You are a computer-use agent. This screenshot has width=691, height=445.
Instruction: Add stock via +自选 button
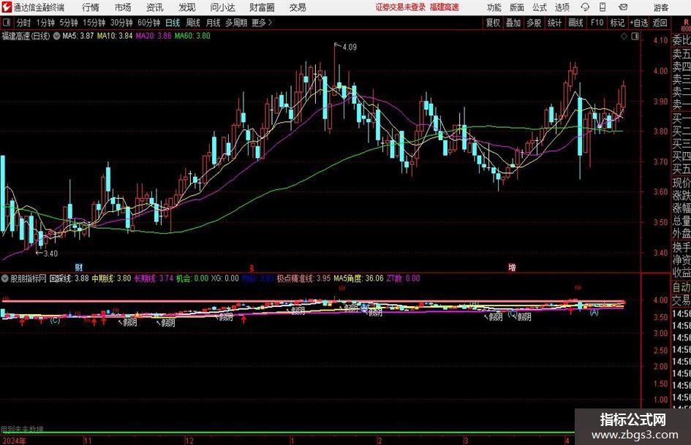639,23
